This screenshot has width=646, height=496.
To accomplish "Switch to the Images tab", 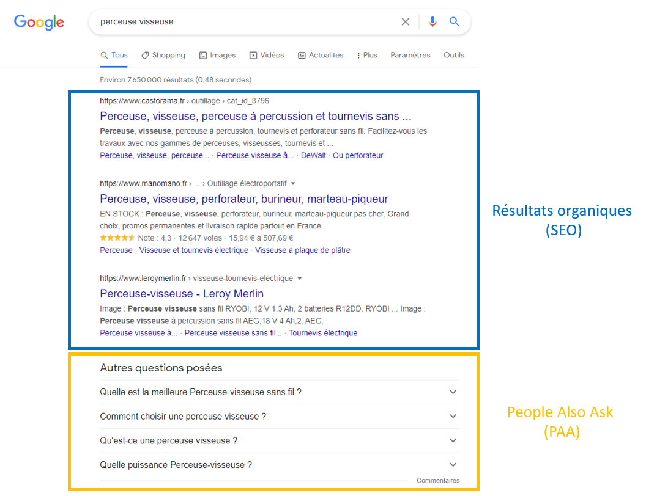I will coord(217,55).
